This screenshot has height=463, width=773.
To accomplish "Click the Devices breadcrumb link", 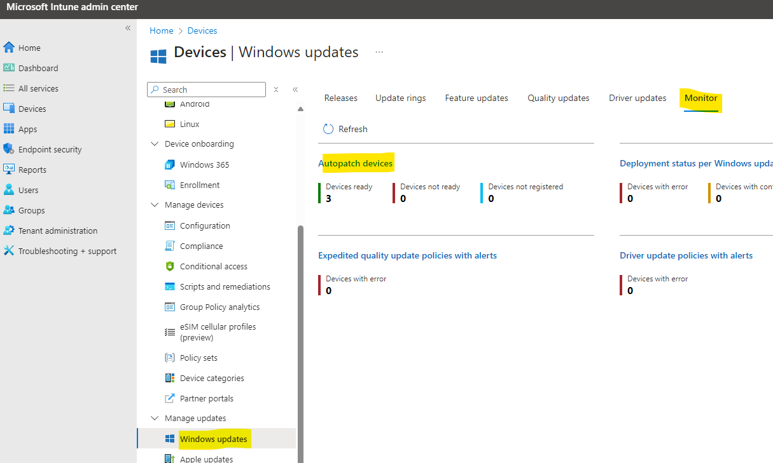I will tap(202, 30).
